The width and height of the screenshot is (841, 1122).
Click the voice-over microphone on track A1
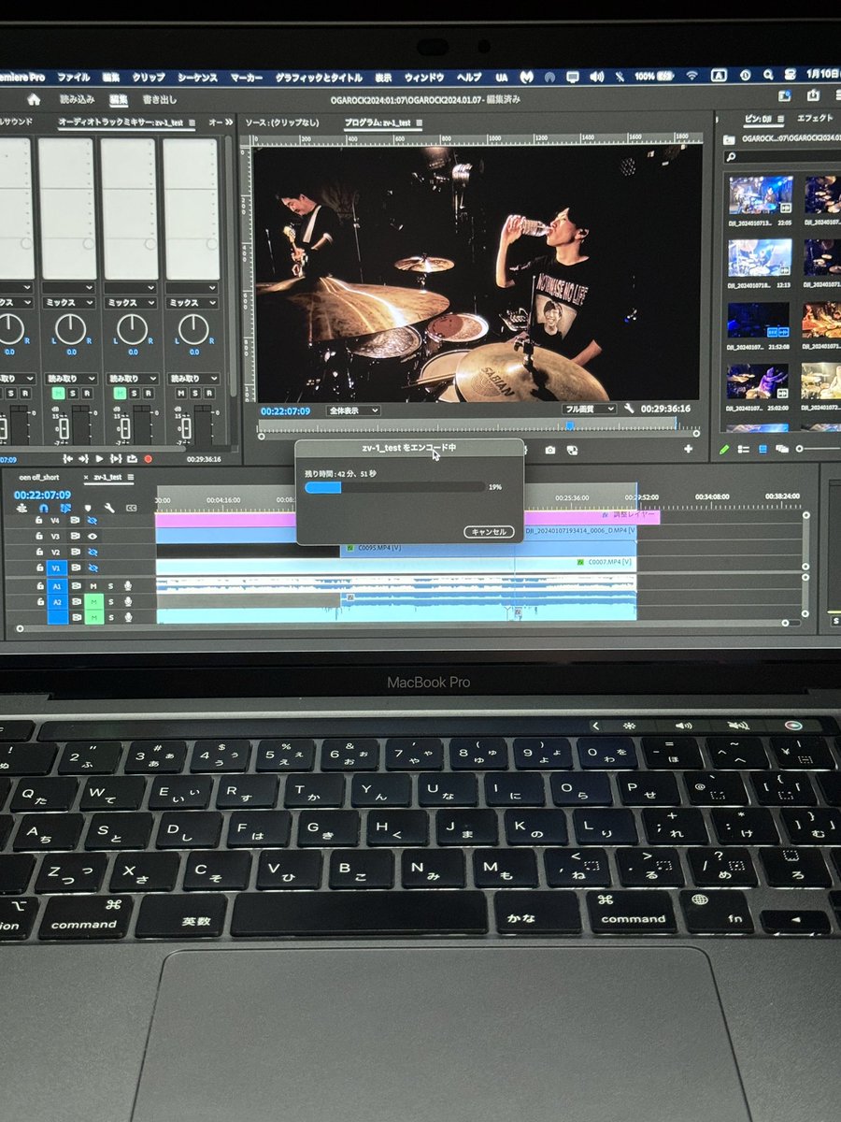click(x=128, y=585)
